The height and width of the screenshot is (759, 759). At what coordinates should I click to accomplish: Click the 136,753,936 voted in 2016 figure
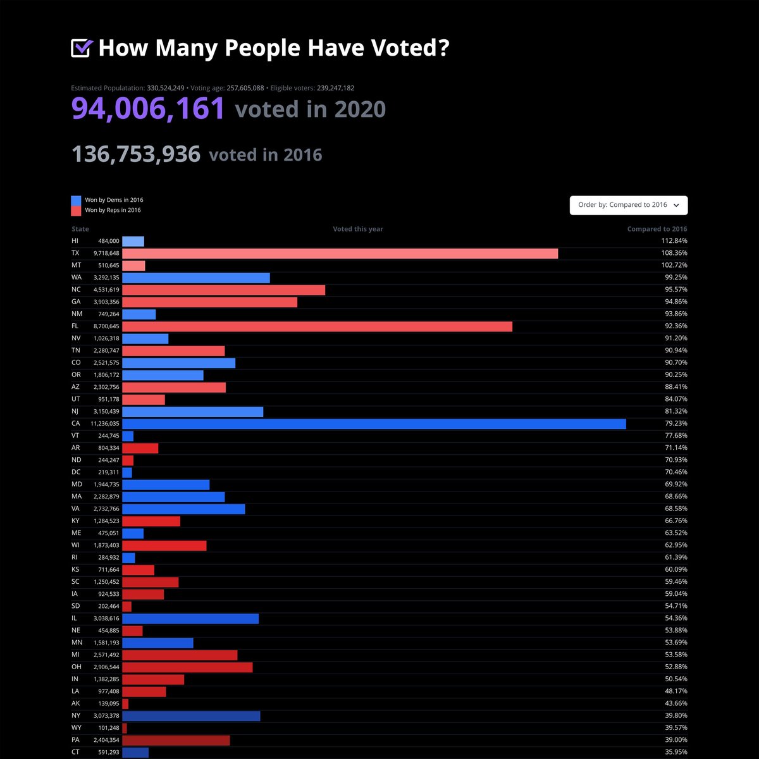coord(136,154)
